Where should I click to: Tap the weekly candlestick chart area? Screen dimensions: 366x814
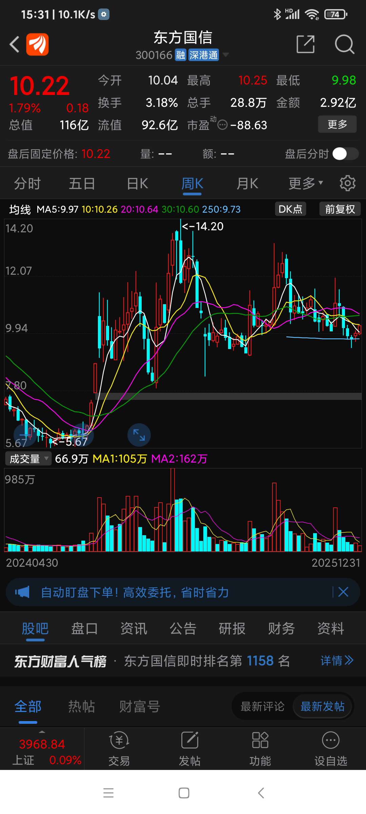183,333
